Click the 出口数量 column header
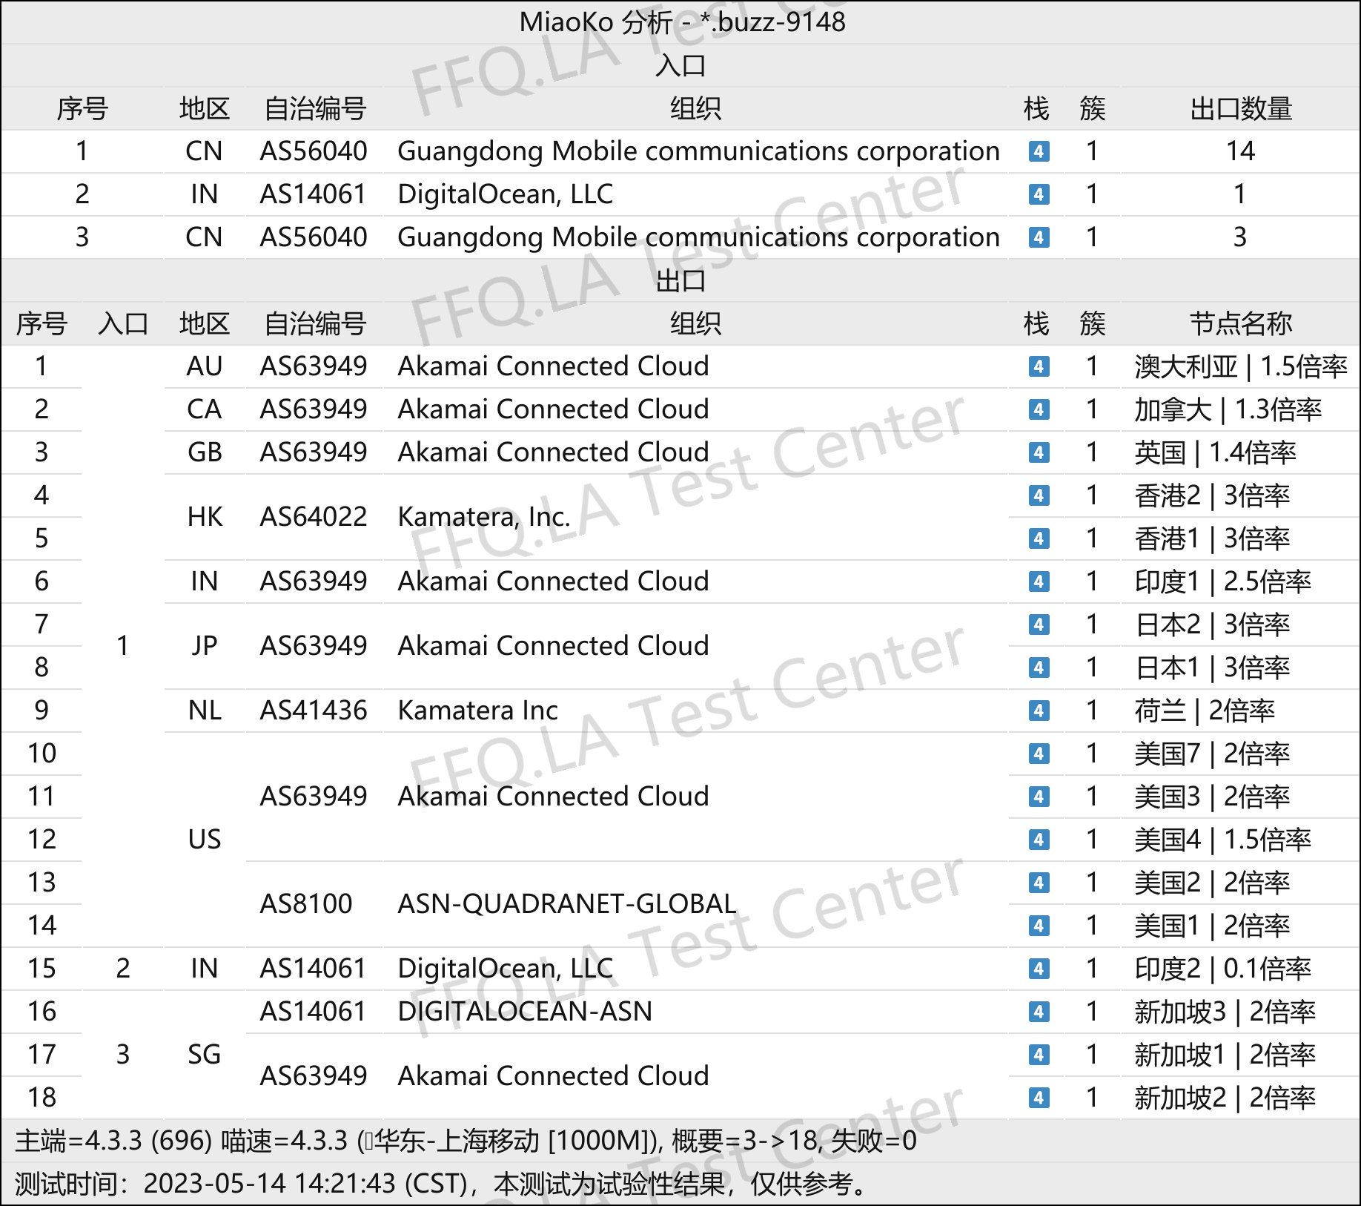 click(1240, 109)
